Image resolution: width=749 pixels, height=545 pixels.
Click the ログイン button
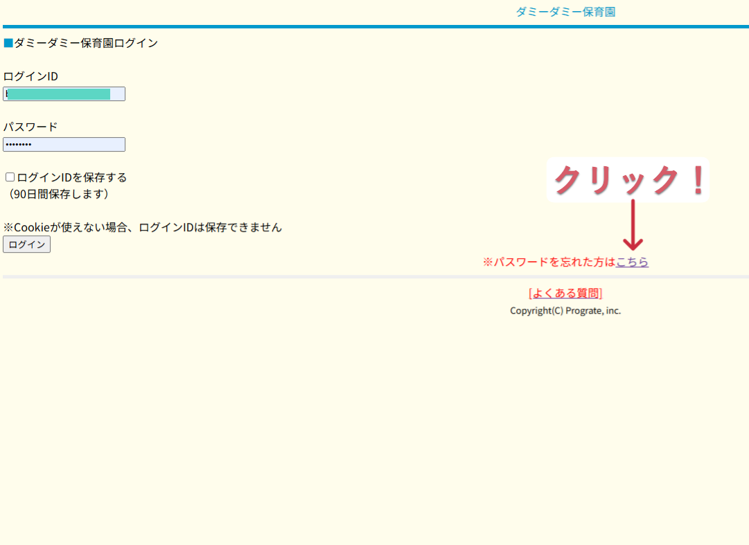pyautogui.click(x=26, y=244)
